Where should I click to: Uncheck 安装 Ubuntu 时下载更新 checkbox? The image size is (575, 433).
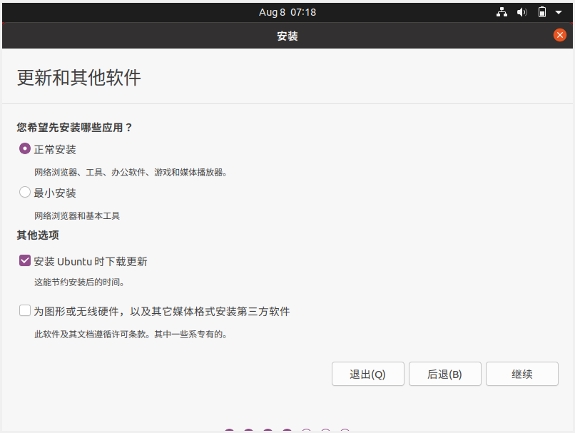[24, 260]
